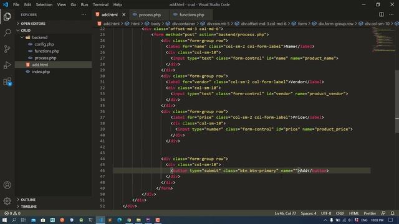Image resolution: width=399 pixels, height=224 pixels.
Task: Change encoding via UTF-8 status item
Action: [x=326, y=213]
